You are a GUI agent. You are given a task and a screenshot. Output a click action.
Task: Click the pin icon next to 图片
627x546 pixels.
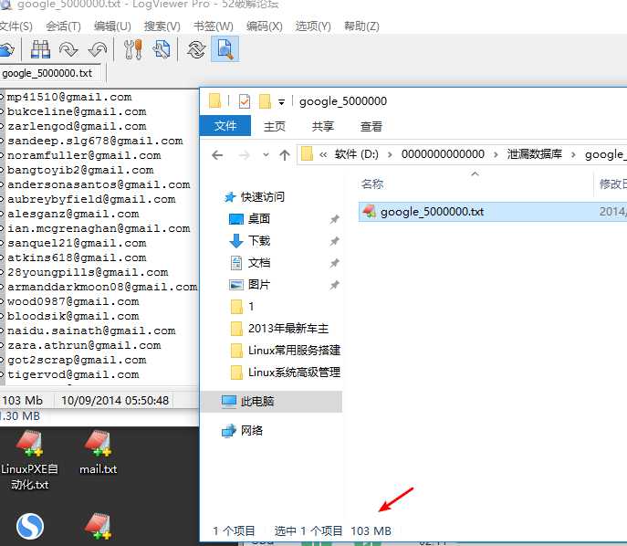334,285
